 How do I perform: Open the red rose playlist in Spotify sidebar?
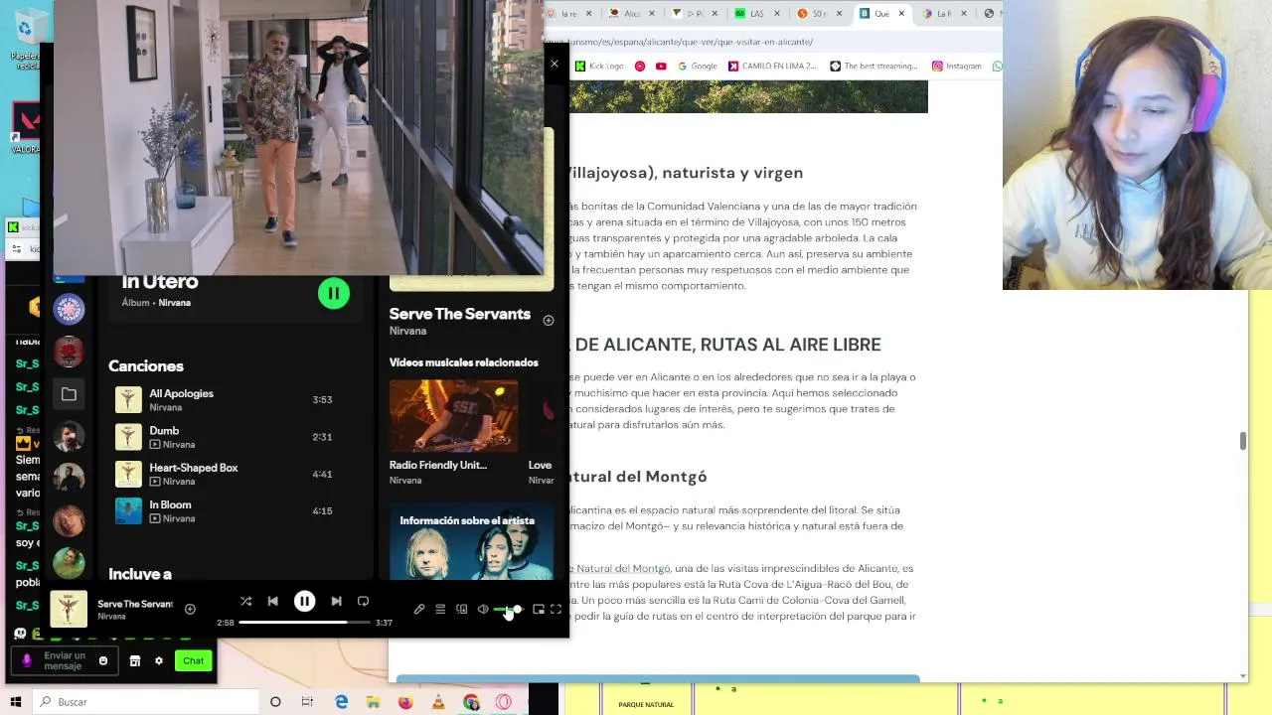[69, 352]
